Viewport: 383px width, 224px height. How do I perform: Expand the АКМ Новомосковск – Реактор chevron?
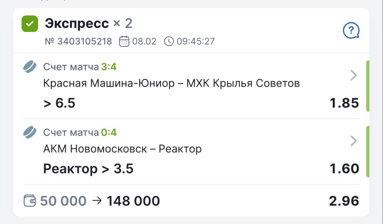(354, 141)
